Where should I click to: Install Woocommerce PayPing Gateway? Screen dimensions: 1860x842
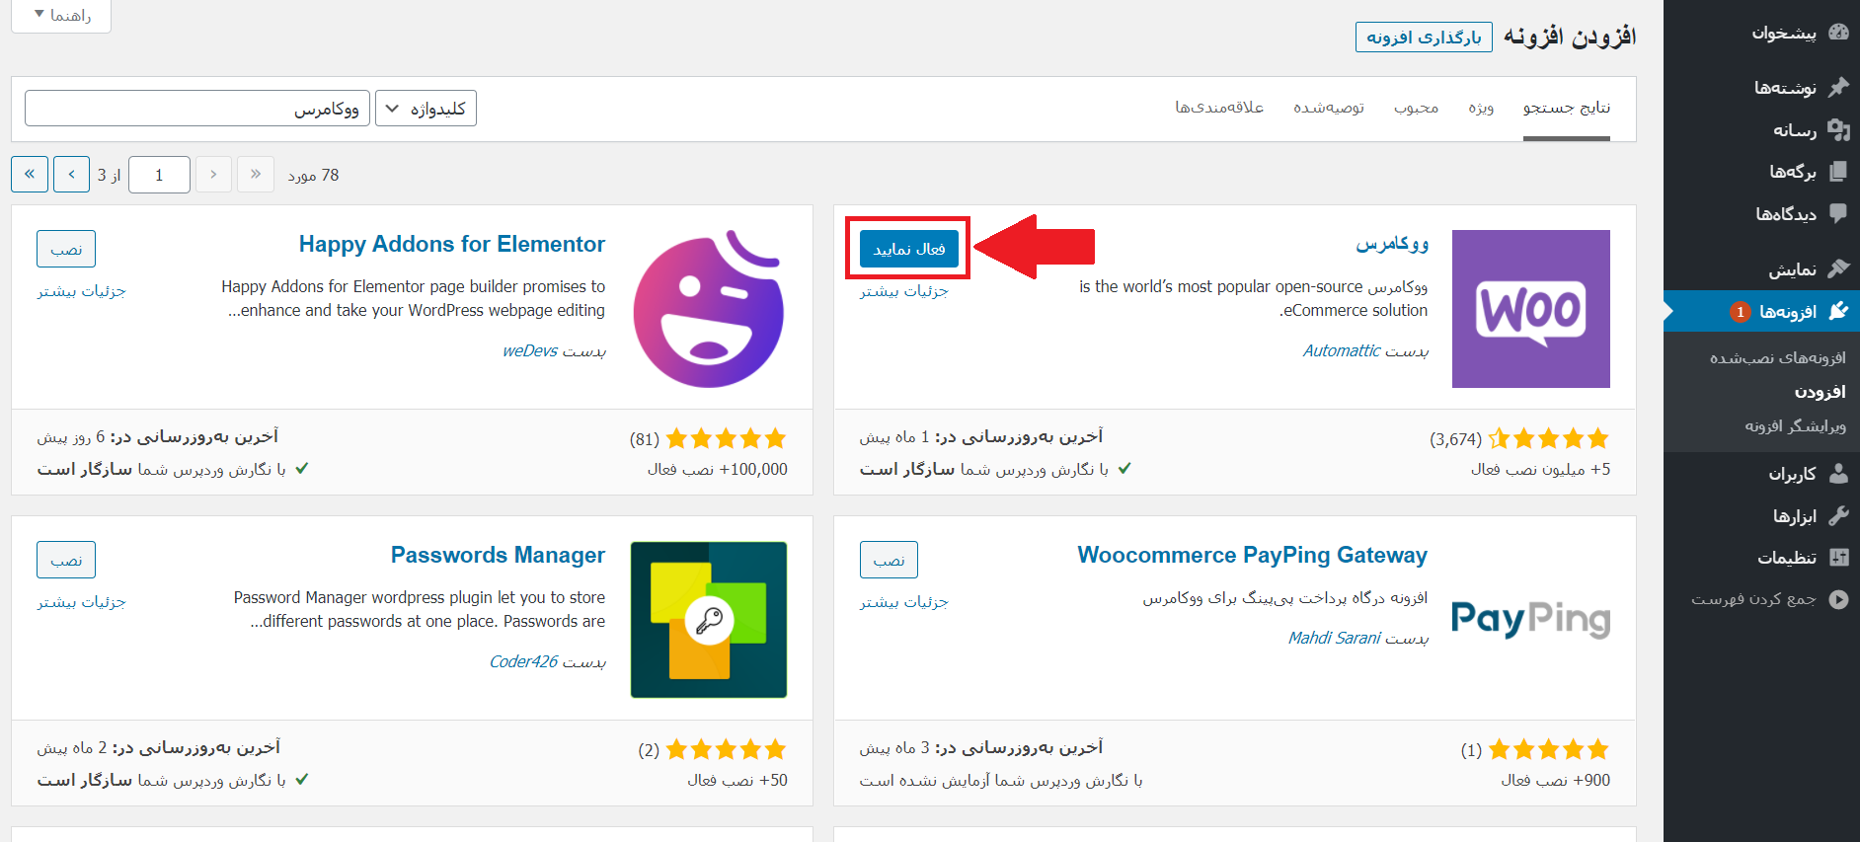pos(889,560)
